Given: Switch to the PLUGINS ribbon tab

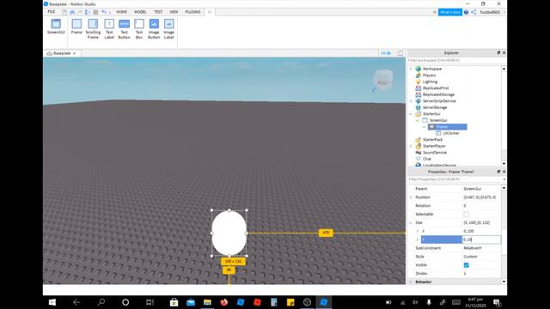Looking at the screenshot, I should pyautogui.click(x=192, y=12).
